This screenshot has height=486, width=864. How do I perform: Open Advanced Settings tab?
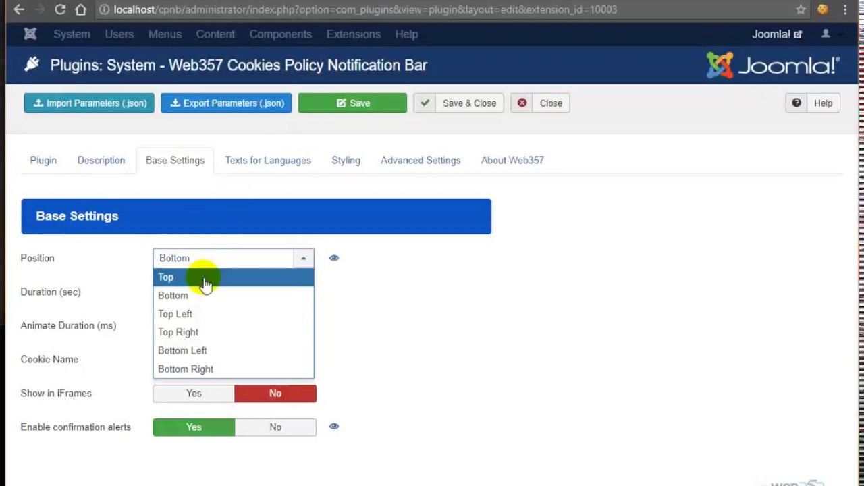point(421,161)
